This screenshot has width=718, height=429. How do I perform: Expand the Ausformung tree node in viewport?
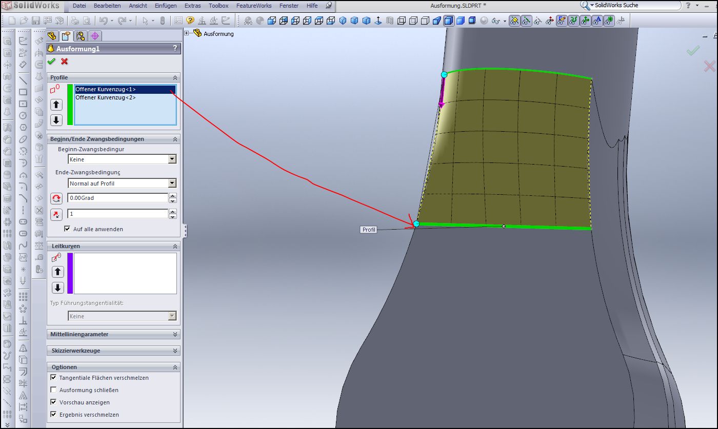(x=187, y=33)
